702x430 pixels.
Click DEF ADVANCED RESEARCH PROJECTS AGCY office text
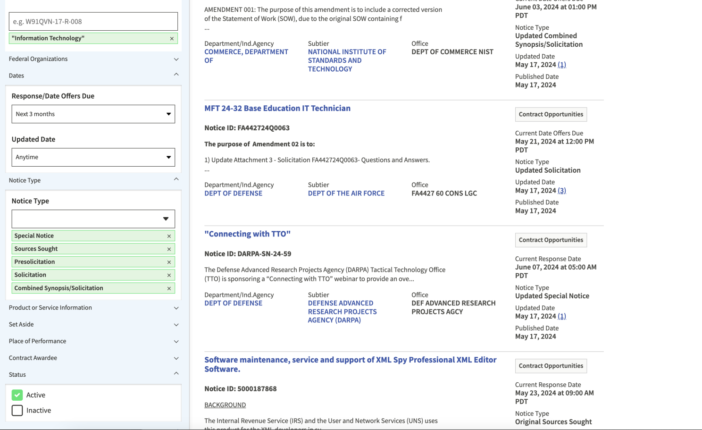[x=453, y=308]
